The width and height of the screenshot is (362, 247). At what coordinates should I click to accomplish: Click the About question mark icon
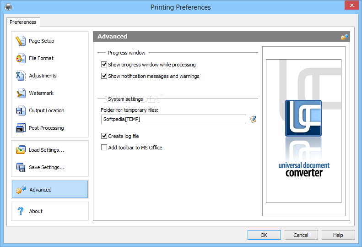(21, 211)
